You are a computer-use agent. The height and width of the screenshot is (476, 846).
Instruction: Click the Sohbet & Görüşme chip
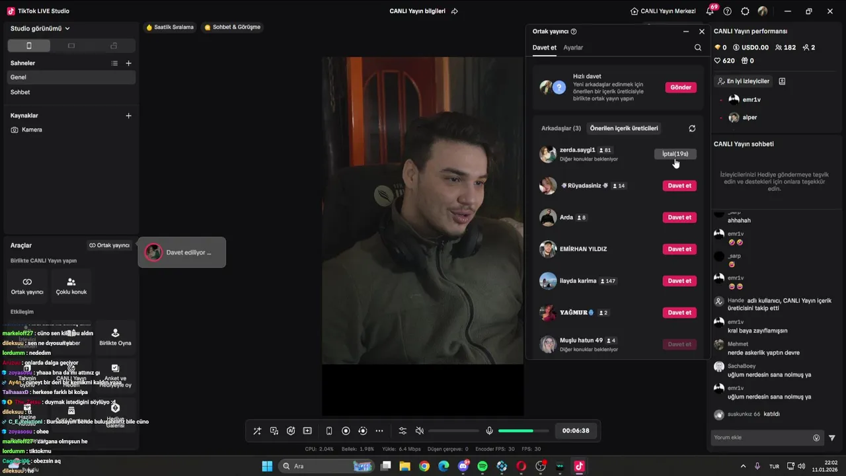point(233,27)
